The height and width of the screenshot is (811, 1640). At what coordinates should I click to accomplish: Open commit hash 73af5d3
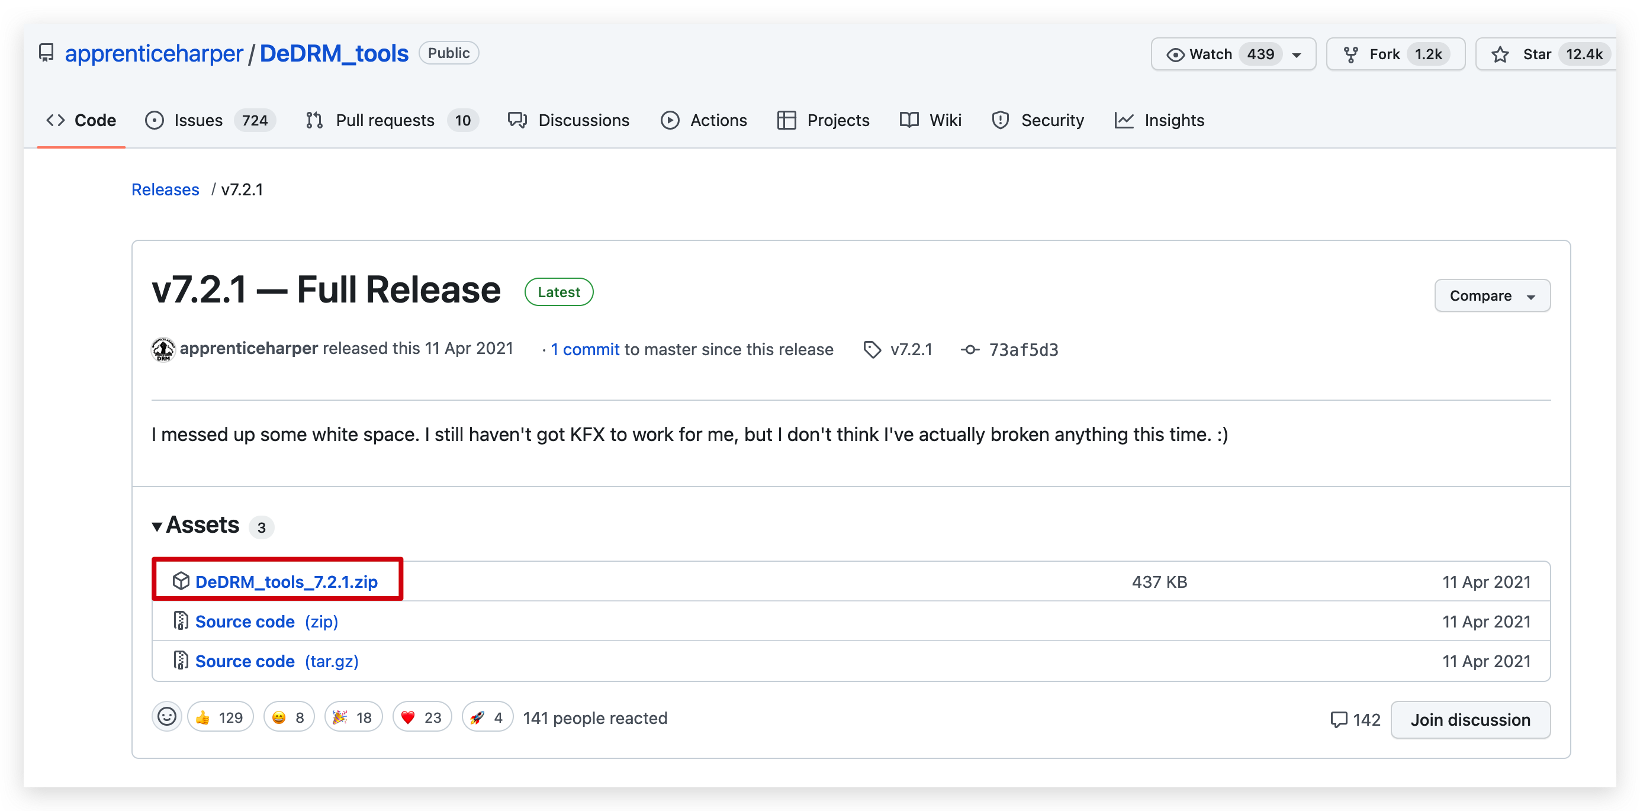(x=1023, y=349)
